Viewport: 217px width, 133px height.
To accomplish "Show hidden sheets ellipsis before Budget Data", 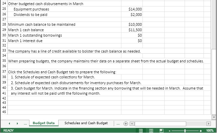I will [x=25, y=124].
